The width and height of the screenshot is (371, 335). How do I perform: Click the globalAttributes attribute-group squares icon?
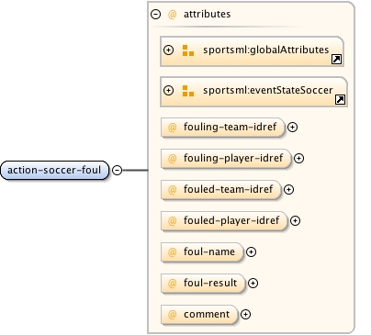pos(188,50)
